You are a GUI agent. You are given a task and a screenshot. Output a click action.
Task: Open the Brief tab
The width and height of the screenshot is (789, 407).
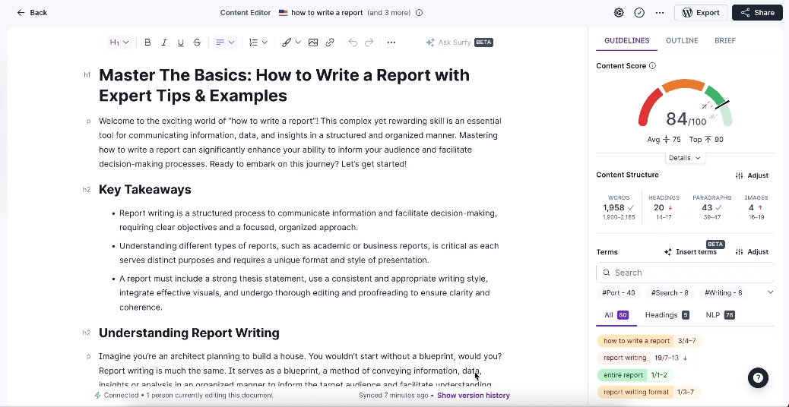coord(725,40)
